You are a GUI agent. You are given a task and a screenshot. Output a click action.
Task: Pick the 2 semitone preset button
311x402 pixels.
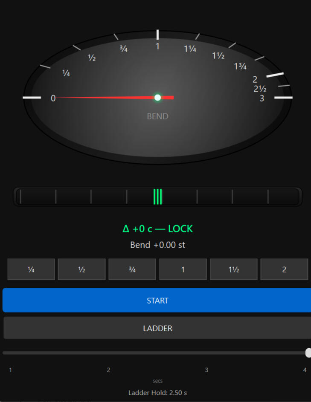click(x=284, y=269)
